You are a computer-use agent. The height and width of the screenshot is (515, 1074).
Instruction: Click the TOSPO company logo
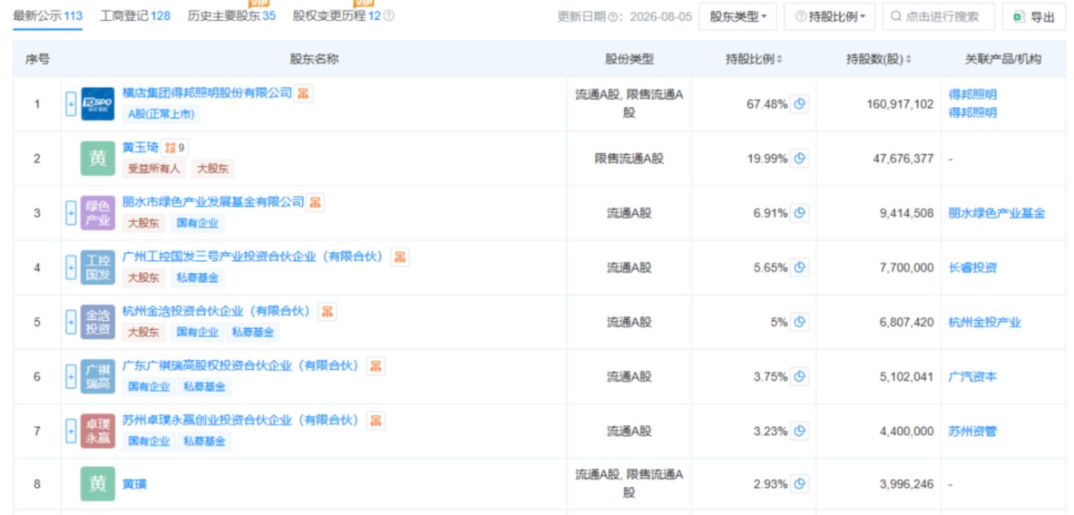[x=98, y=104]
